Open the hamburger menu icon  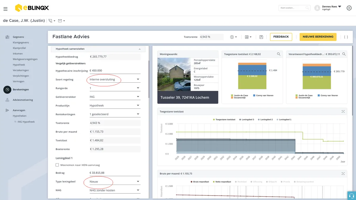(x=5, y=9)
